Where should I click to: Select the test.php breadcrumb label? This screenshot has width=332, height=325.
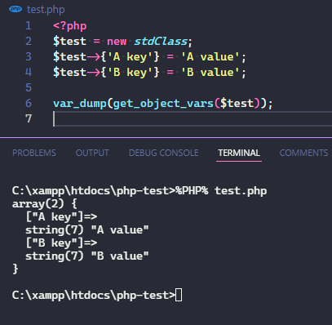[x=46, y=10]
